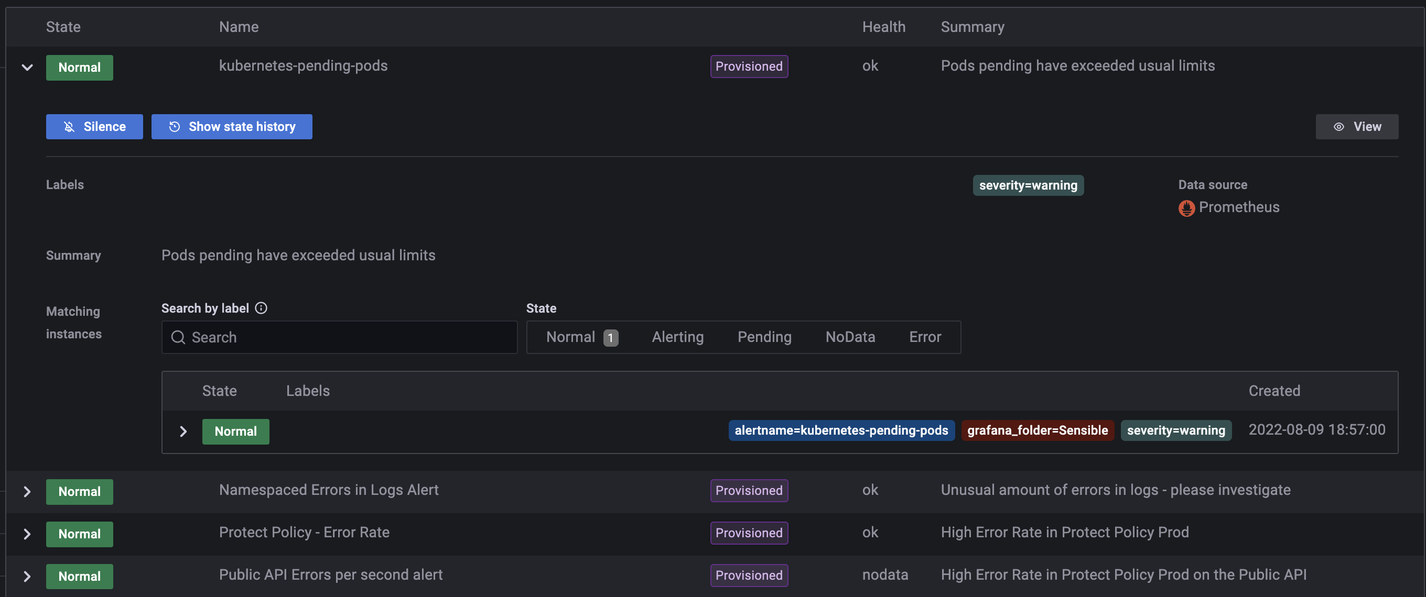Click the Prometheus flame logo icon
Image resolution: width=1426 pixels, height=597 pixels.
click(1186, 208)
